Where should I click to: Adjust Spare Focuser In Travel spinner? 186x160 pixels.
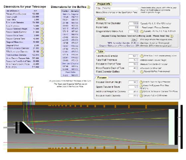click(x=137, y=87)
